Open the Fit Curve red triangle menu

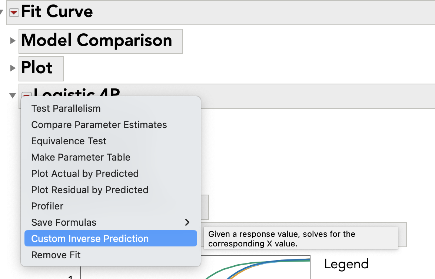(x=14, y=13)
